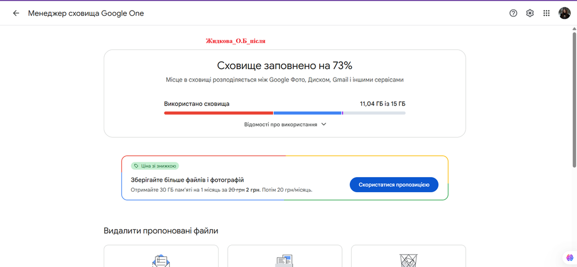Click the Ціна зі знижкою tag

[x=155, y=166]
